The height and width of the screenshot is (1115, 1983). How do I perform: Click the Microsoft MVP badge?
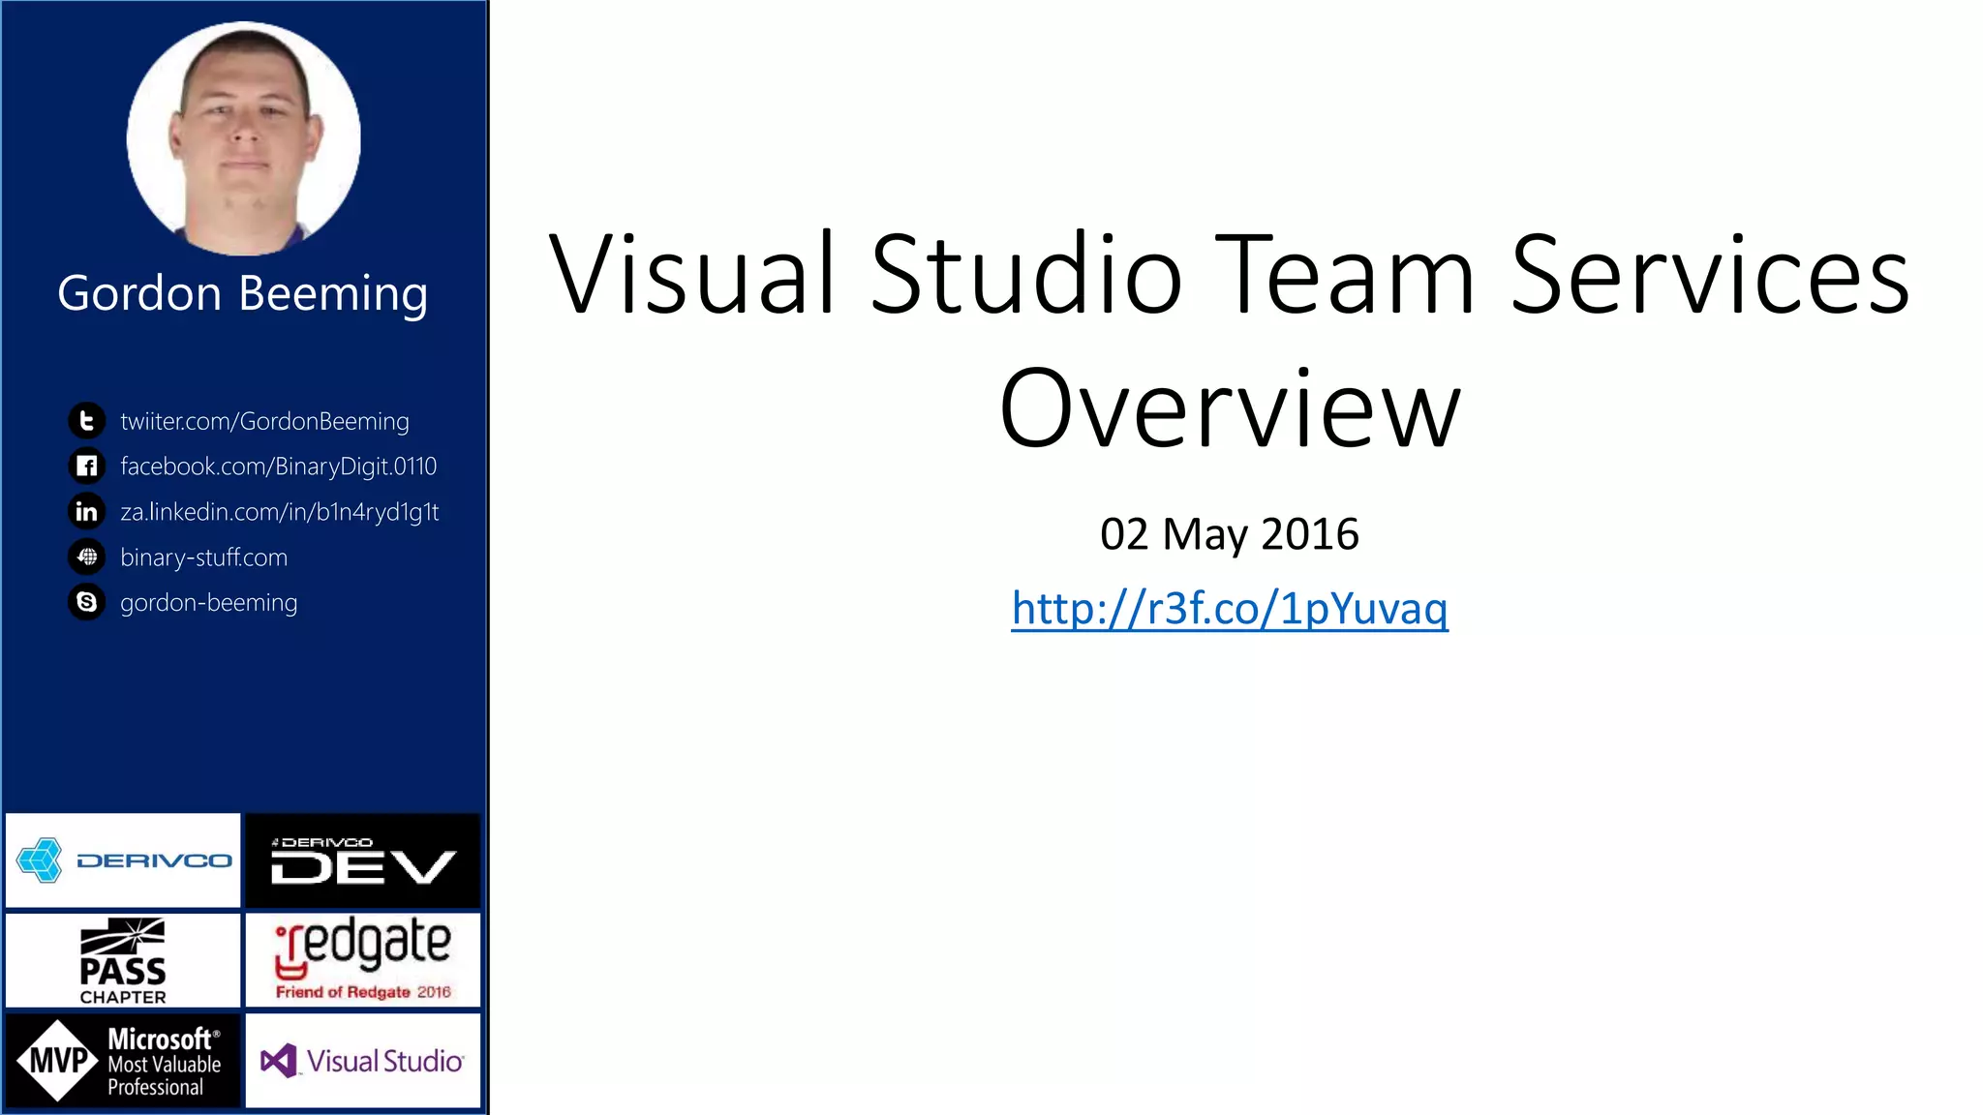coord(123,1061)
